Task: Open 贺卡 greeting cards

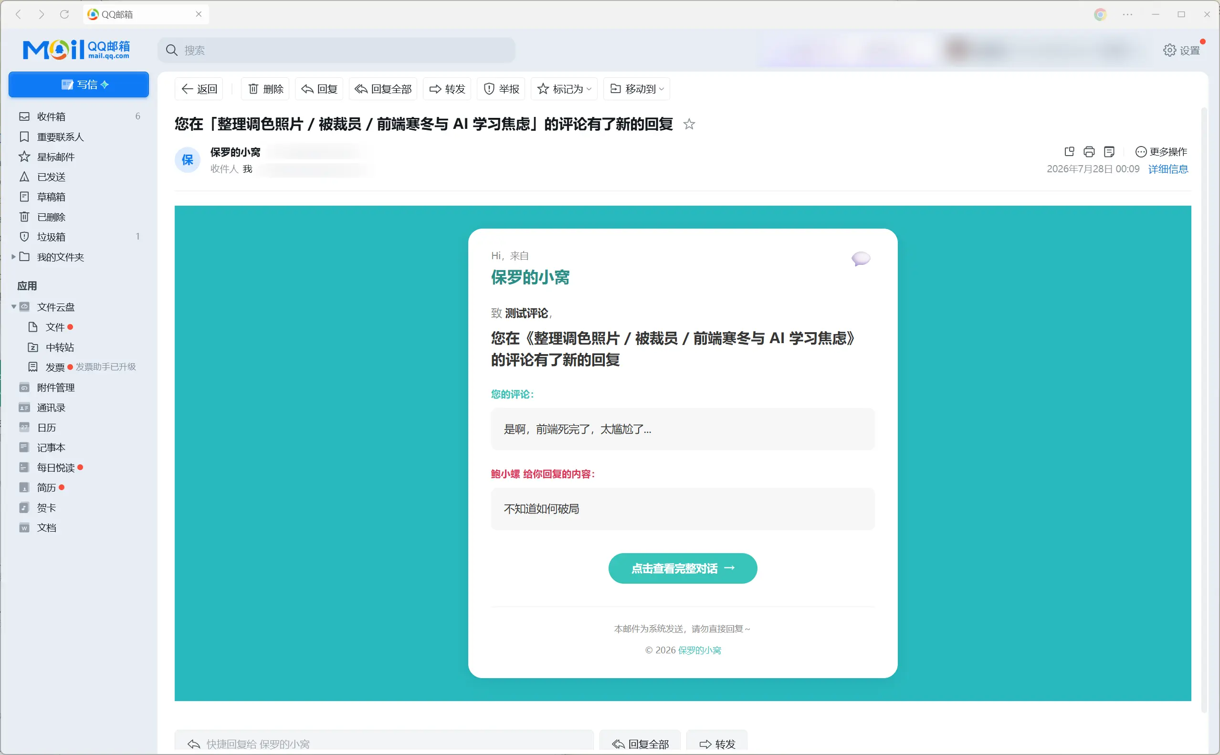Action: [x=46, y=508]
